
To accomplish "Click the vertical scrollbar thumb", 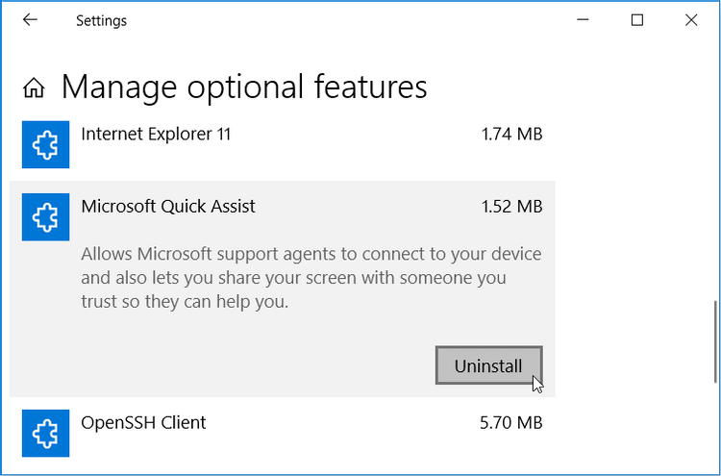I will (x=715, y=341).
